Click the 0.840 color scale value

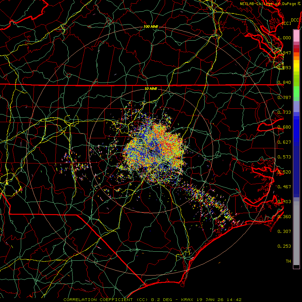click(284, 83)
